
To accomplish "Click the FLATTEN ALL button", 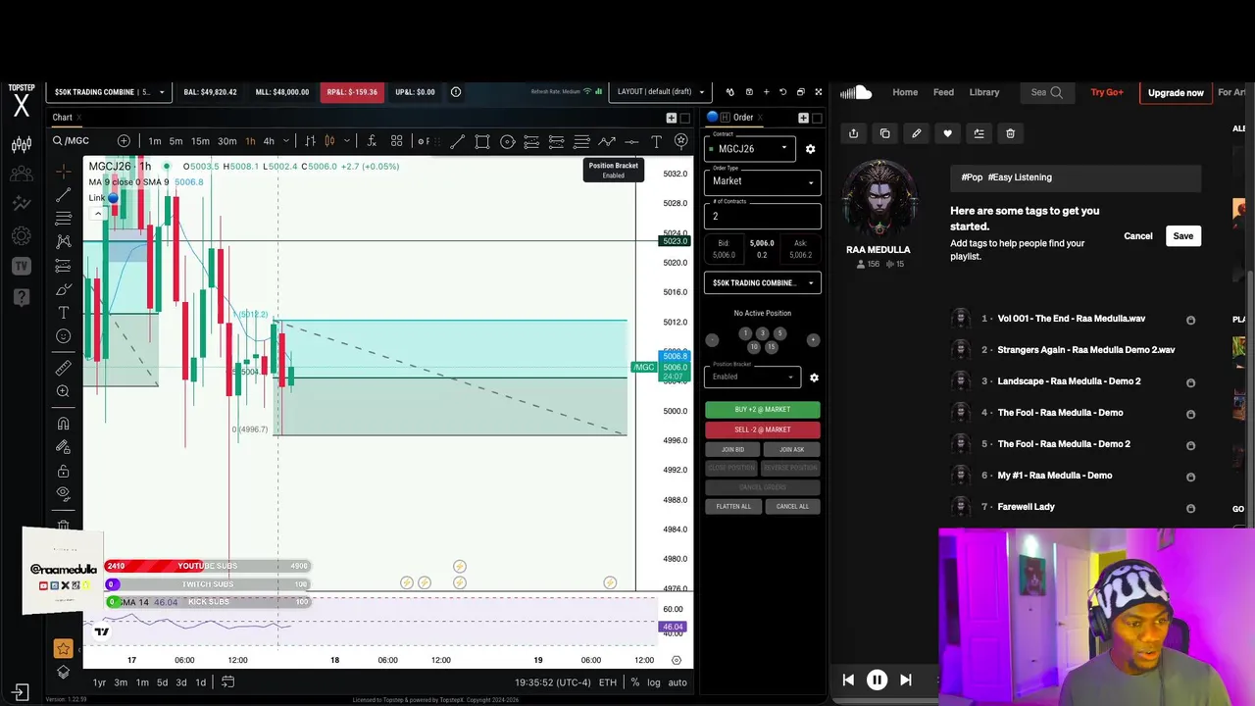I will (733, 507).
